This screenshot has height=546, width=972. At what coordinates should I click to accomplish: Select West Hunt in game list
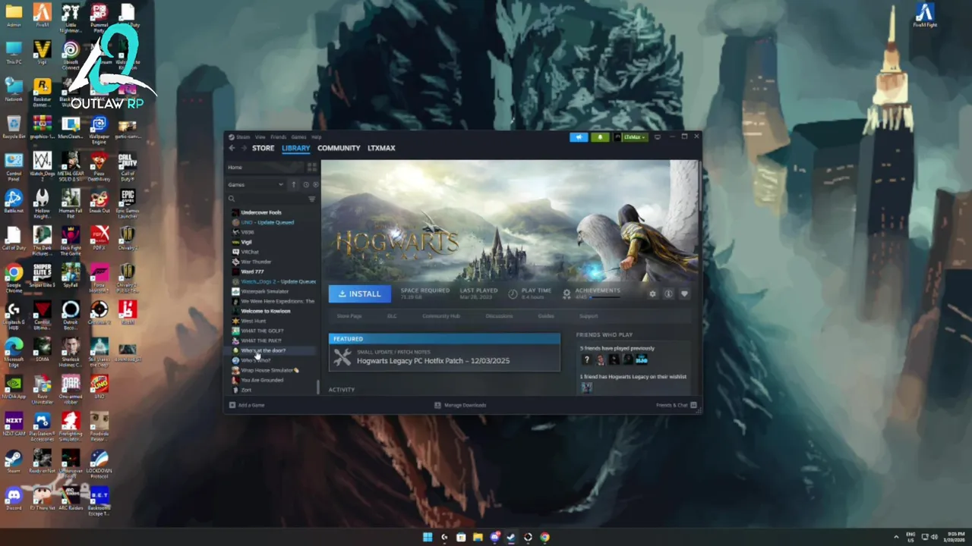click(x=254, y=321)
